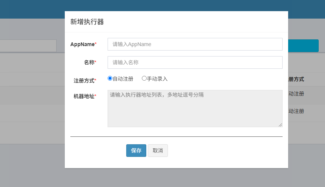Click the AppName input field
Viewport: 325px width, 187px height.
coord(195,44)
